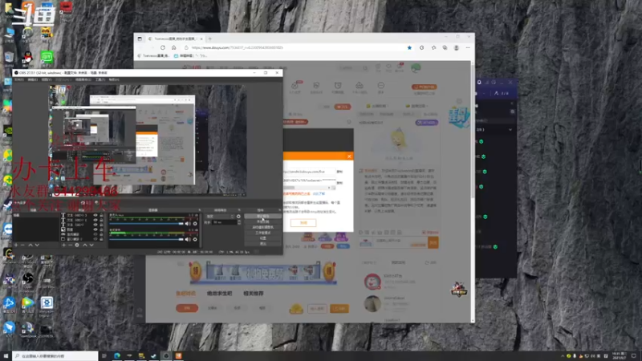Move scene up in OBS scenes list

tap(30, 245)
